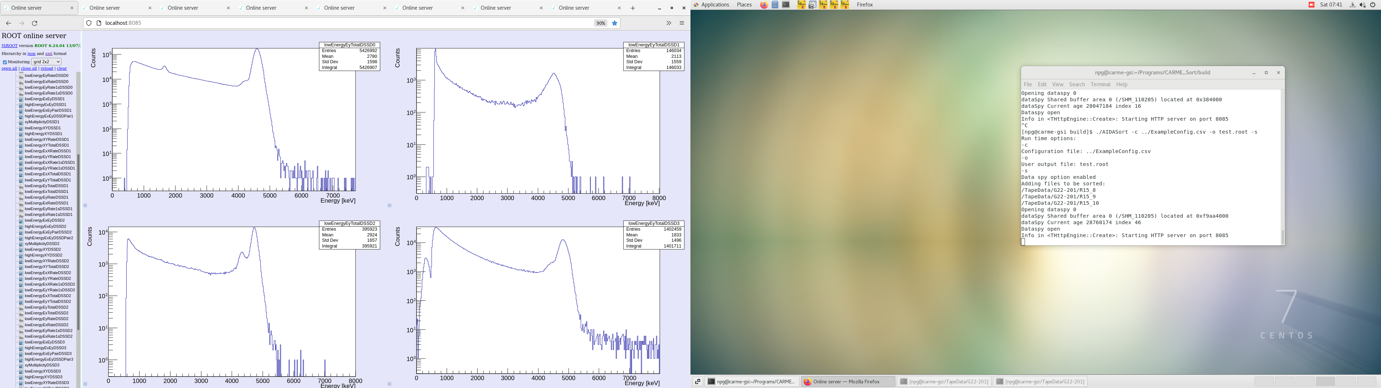Click the browser reload icon
The width and height of the screenshot is (1381, 388).
pyautogui.click(x=35, y=23)
